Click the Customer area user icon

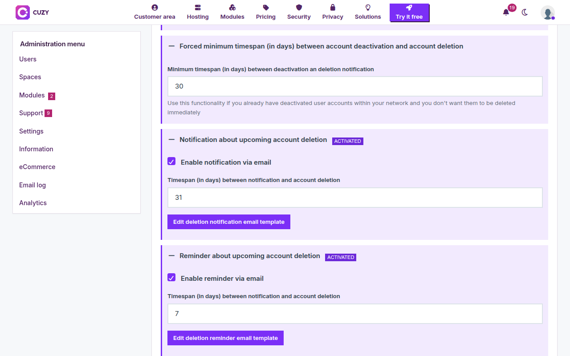point(155,8)
